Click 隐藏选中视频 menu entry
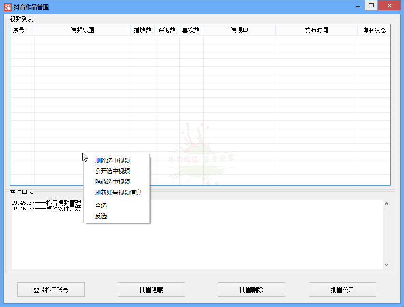 click(112, 182)
